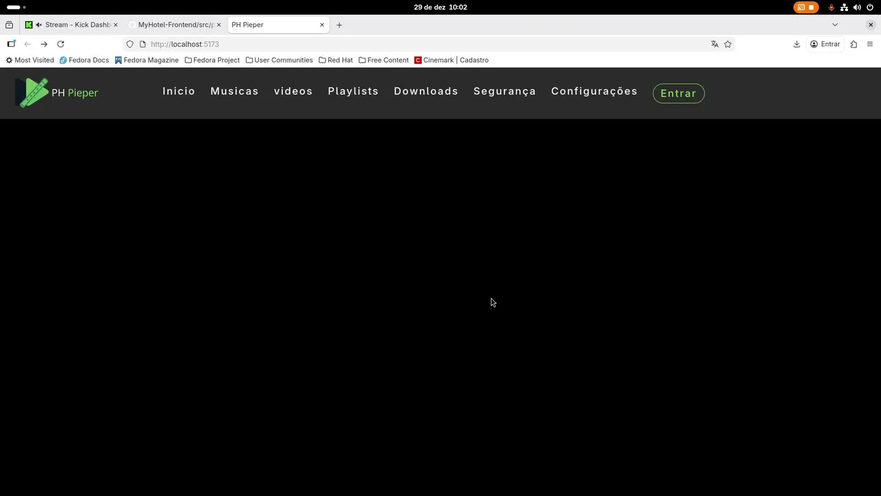Open the Red Hat bookmarks folder
The width and height of the screenshot is (881, 496).
[x=336, y=60]
